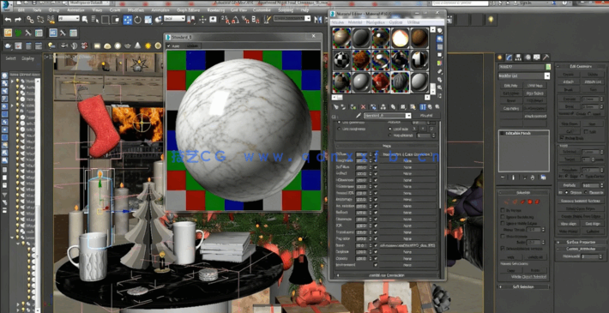609x313 pixels.
Task: Activate the Select and Scale tool
Action: (148, 20)
